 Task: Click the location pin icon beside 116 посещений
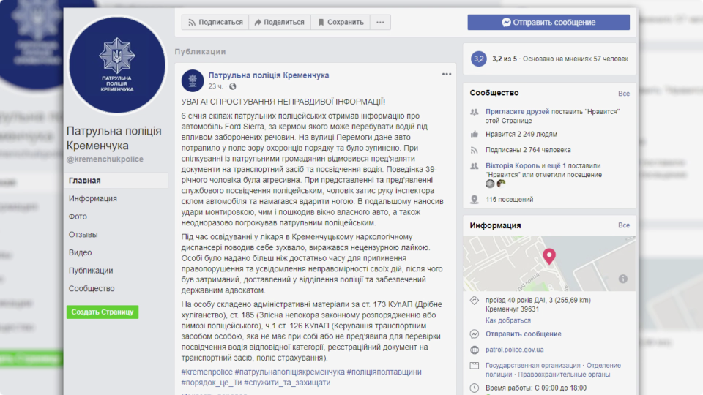[475, 200]
